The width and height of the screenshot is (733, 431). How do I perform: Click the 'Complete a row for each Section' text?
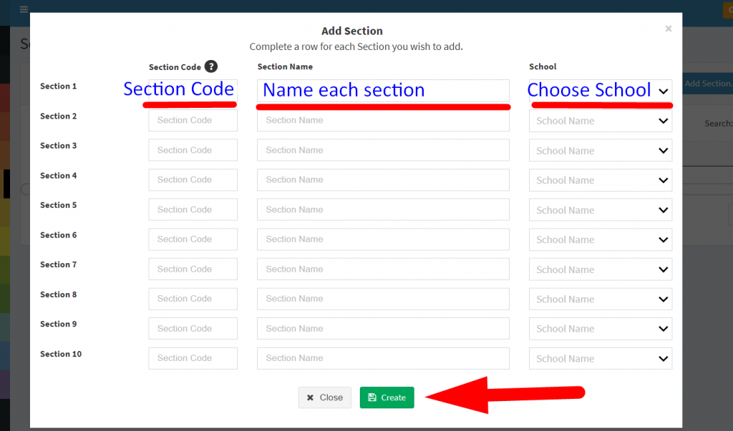click(x=356, y=46)
